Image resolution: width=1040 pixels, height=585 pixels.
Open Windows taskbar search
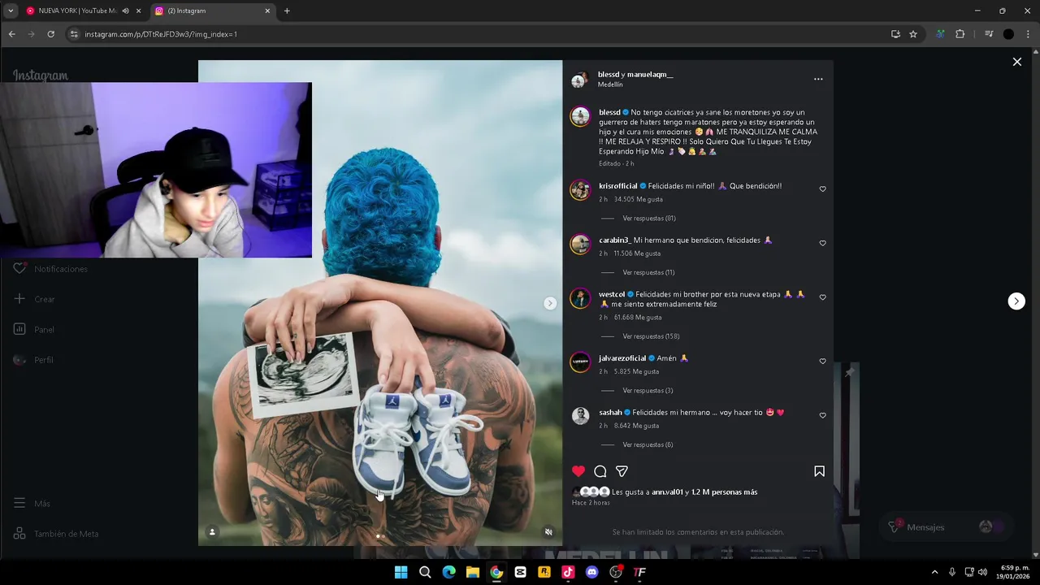(425, 572)
